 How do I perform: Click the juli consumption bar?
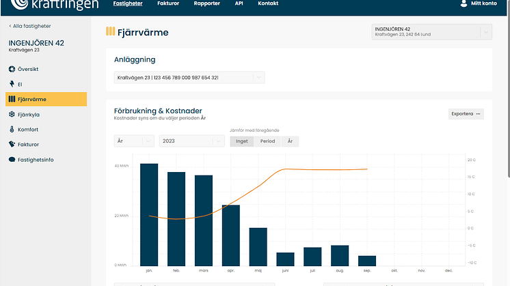(x=312, y=257)
